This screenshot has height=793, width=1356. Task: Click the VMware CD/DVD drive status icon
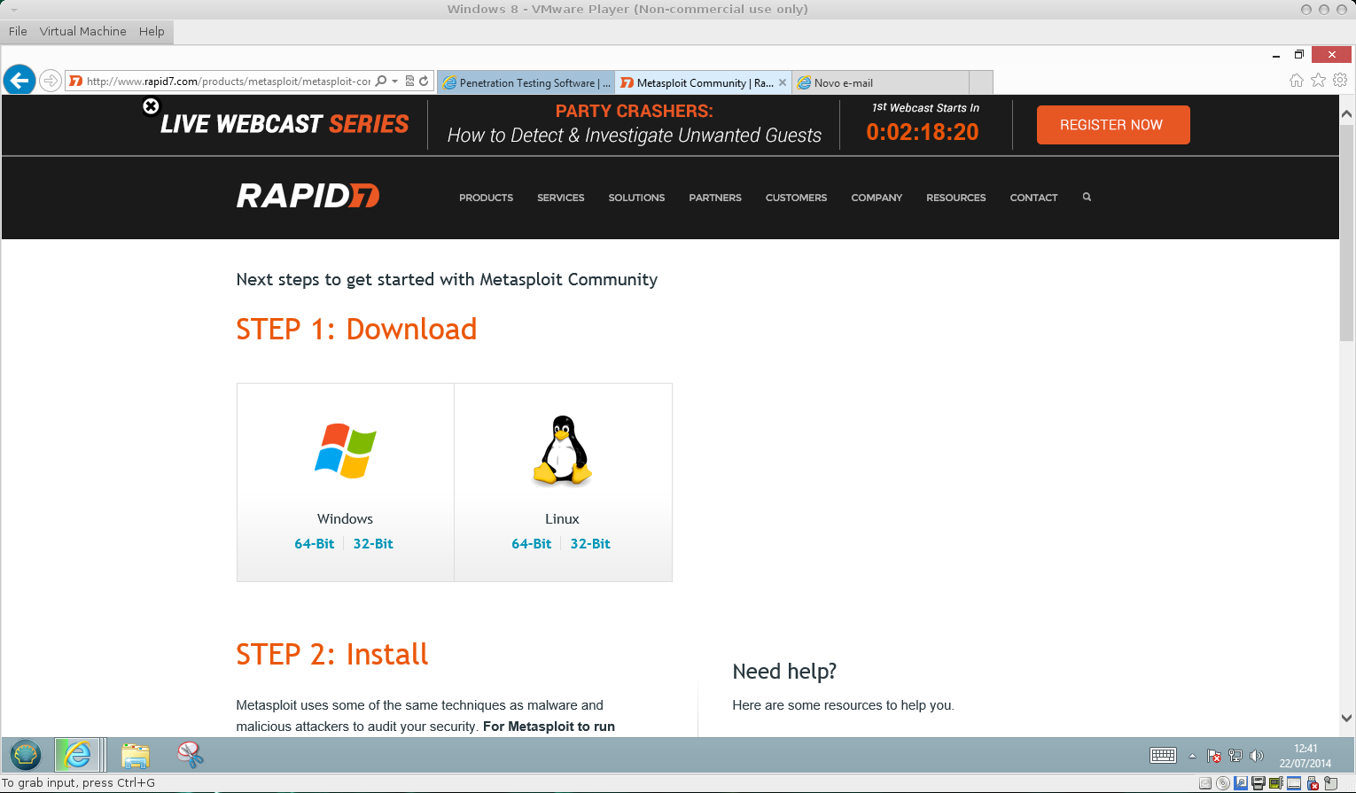pos(1223,783)
